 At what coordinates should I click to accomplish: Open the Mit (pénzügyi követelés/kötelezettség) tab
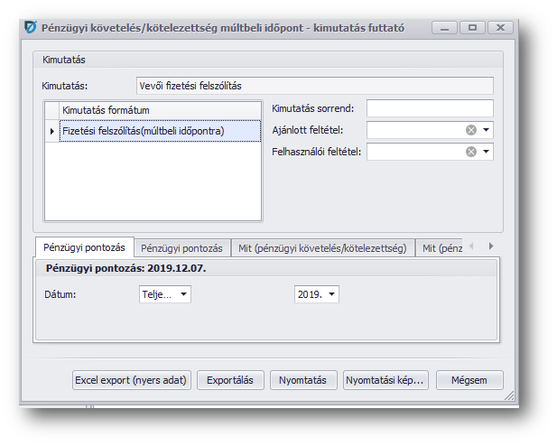point(322,247)
